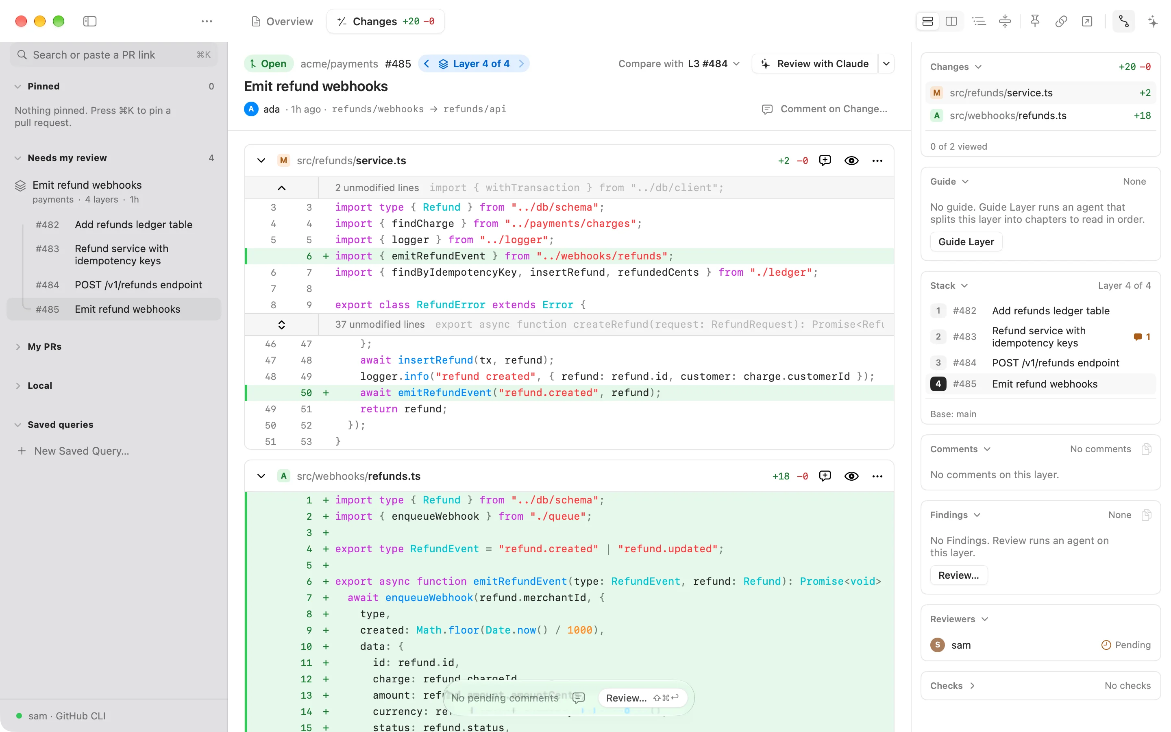This screenshot has height=732, width=1171.
Task: Copy comments icon in Comments panel
Action: point(1146,449)
